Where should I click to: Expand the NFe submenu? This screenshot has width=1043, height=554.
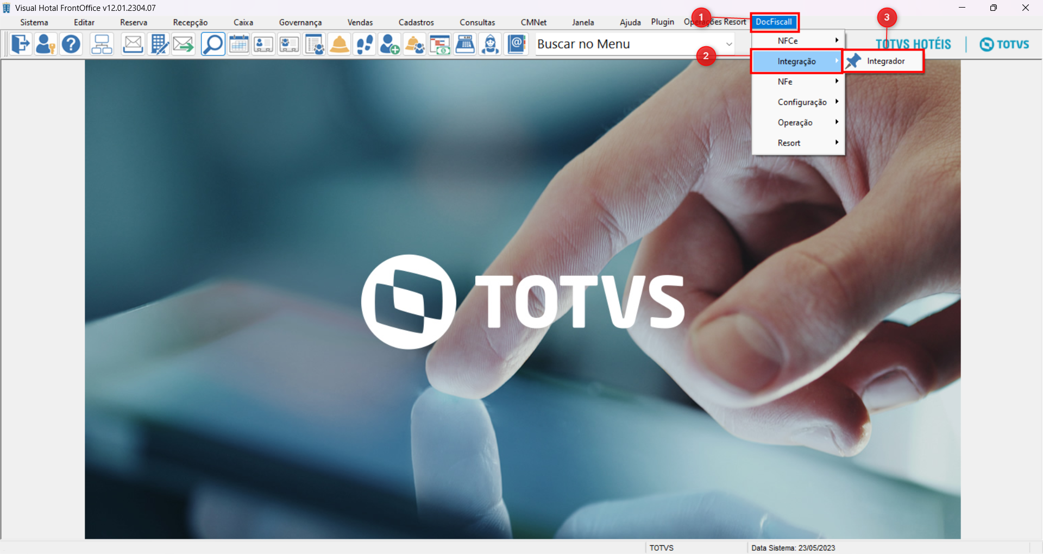798,81
